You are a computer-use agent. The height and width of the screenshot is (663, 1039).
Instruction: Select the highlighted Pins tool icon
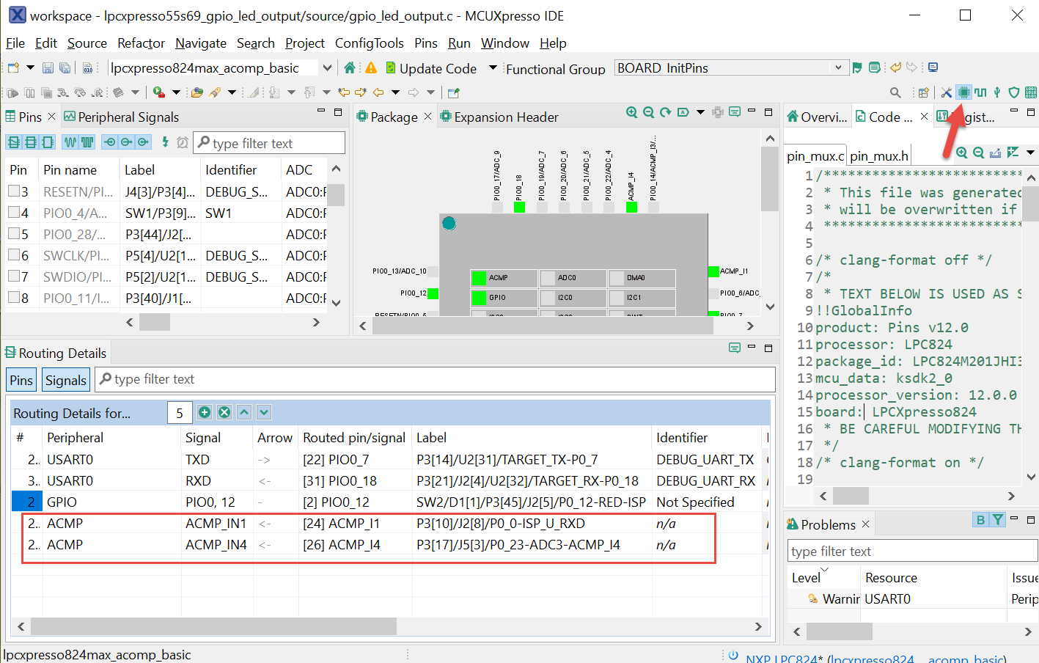click(963, 92)
